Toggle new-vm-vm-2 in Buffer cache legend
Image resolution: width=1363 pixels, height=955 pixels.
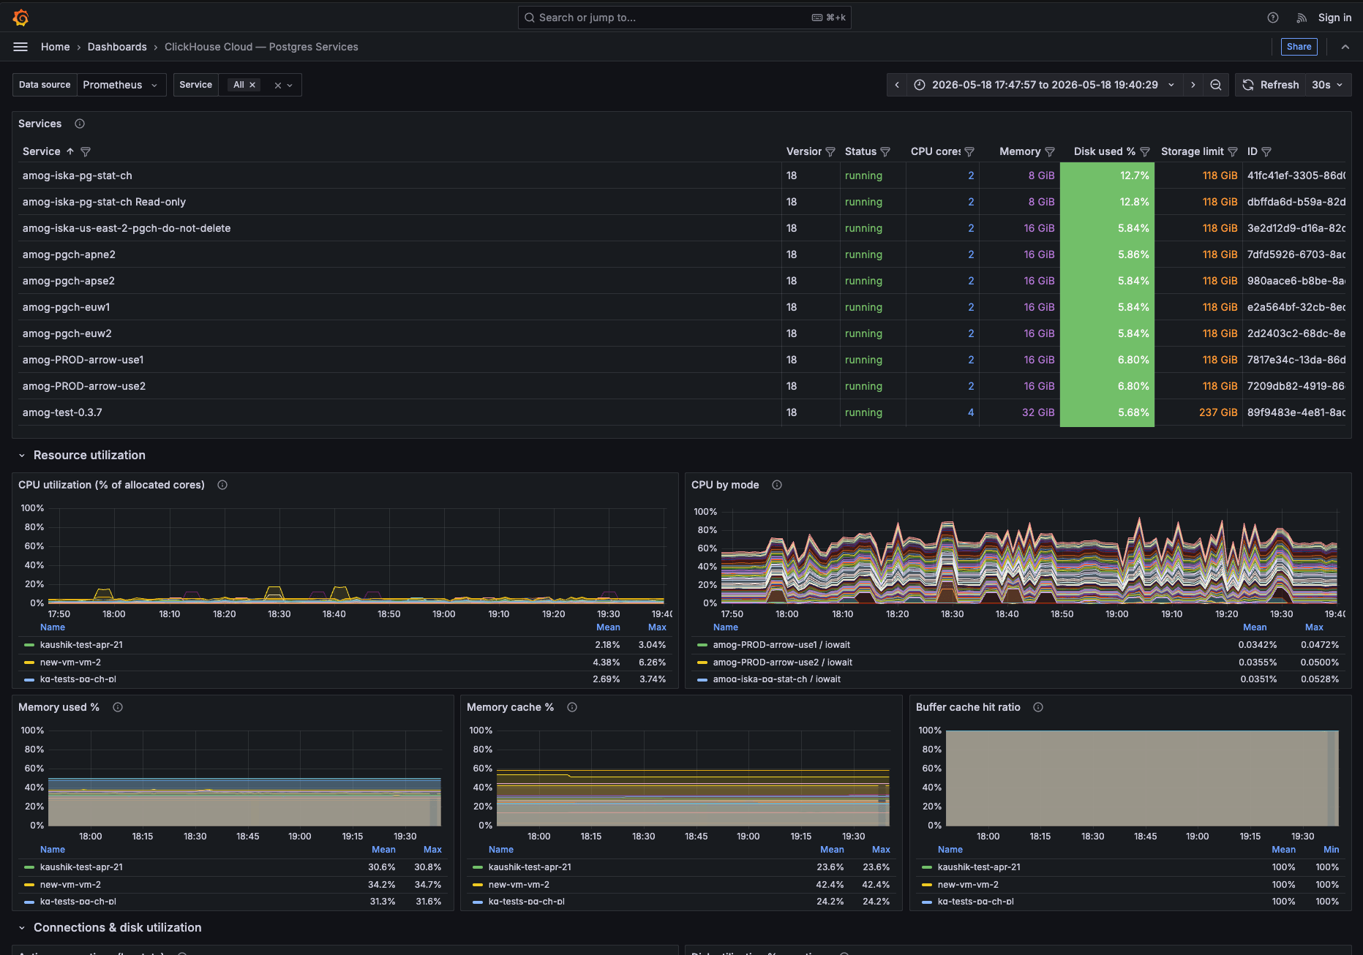[968, 885]
